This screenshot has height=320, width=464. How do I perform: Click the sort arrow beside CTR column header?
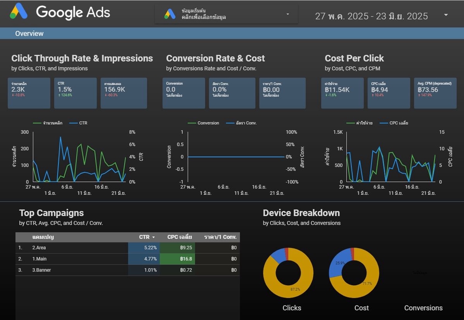[x=154, y=237]
